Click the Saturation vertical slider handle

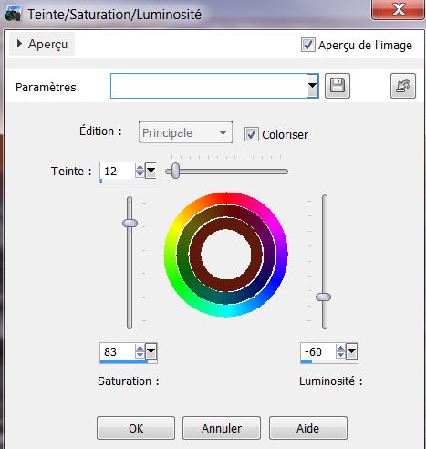[x=130, y=223]
